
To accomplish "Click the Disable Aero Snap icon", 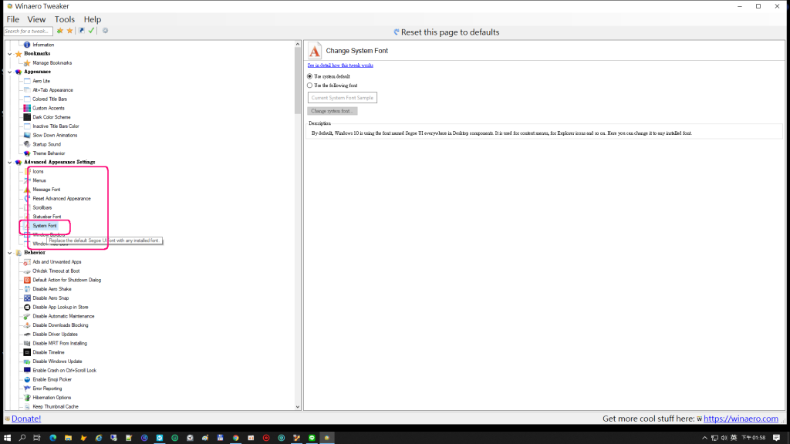I will pos(27,298).
